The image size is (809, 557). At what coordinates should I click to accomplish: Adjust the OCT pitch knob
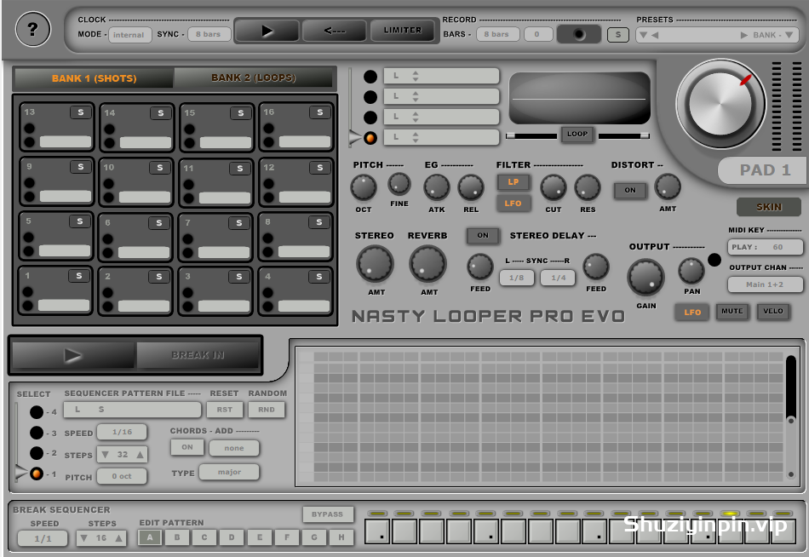click(364, 187)
